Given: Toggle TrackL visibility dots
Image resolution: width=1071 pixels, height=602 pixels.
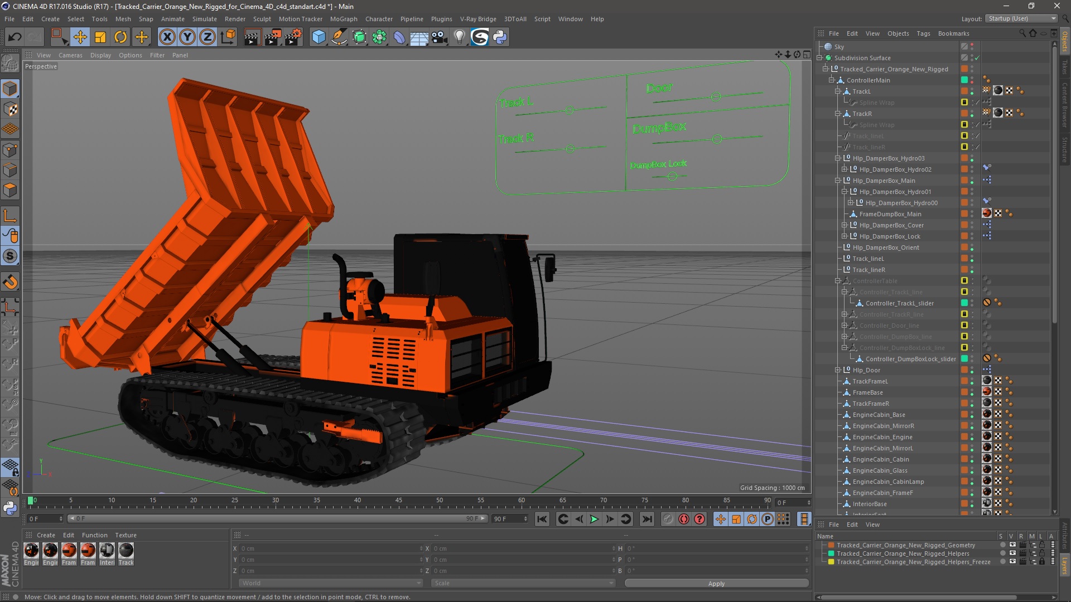Looking at the screenshot, I should click(x=972, y=91).
